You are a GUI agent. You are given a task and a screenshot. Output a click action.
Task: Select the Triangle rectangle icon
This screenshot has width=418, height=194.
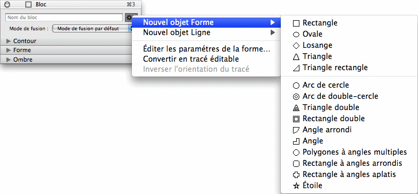tap(296, 68)
